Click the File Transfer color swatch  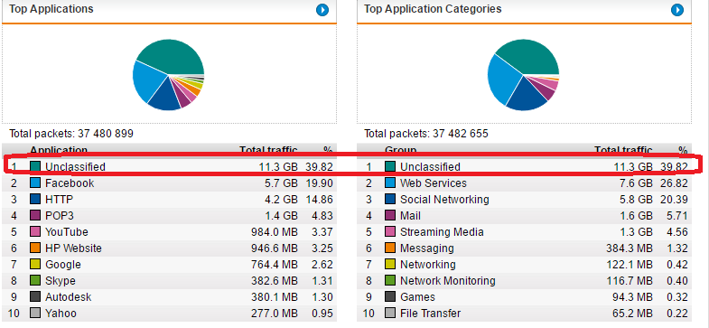click(x=390, y=314)
